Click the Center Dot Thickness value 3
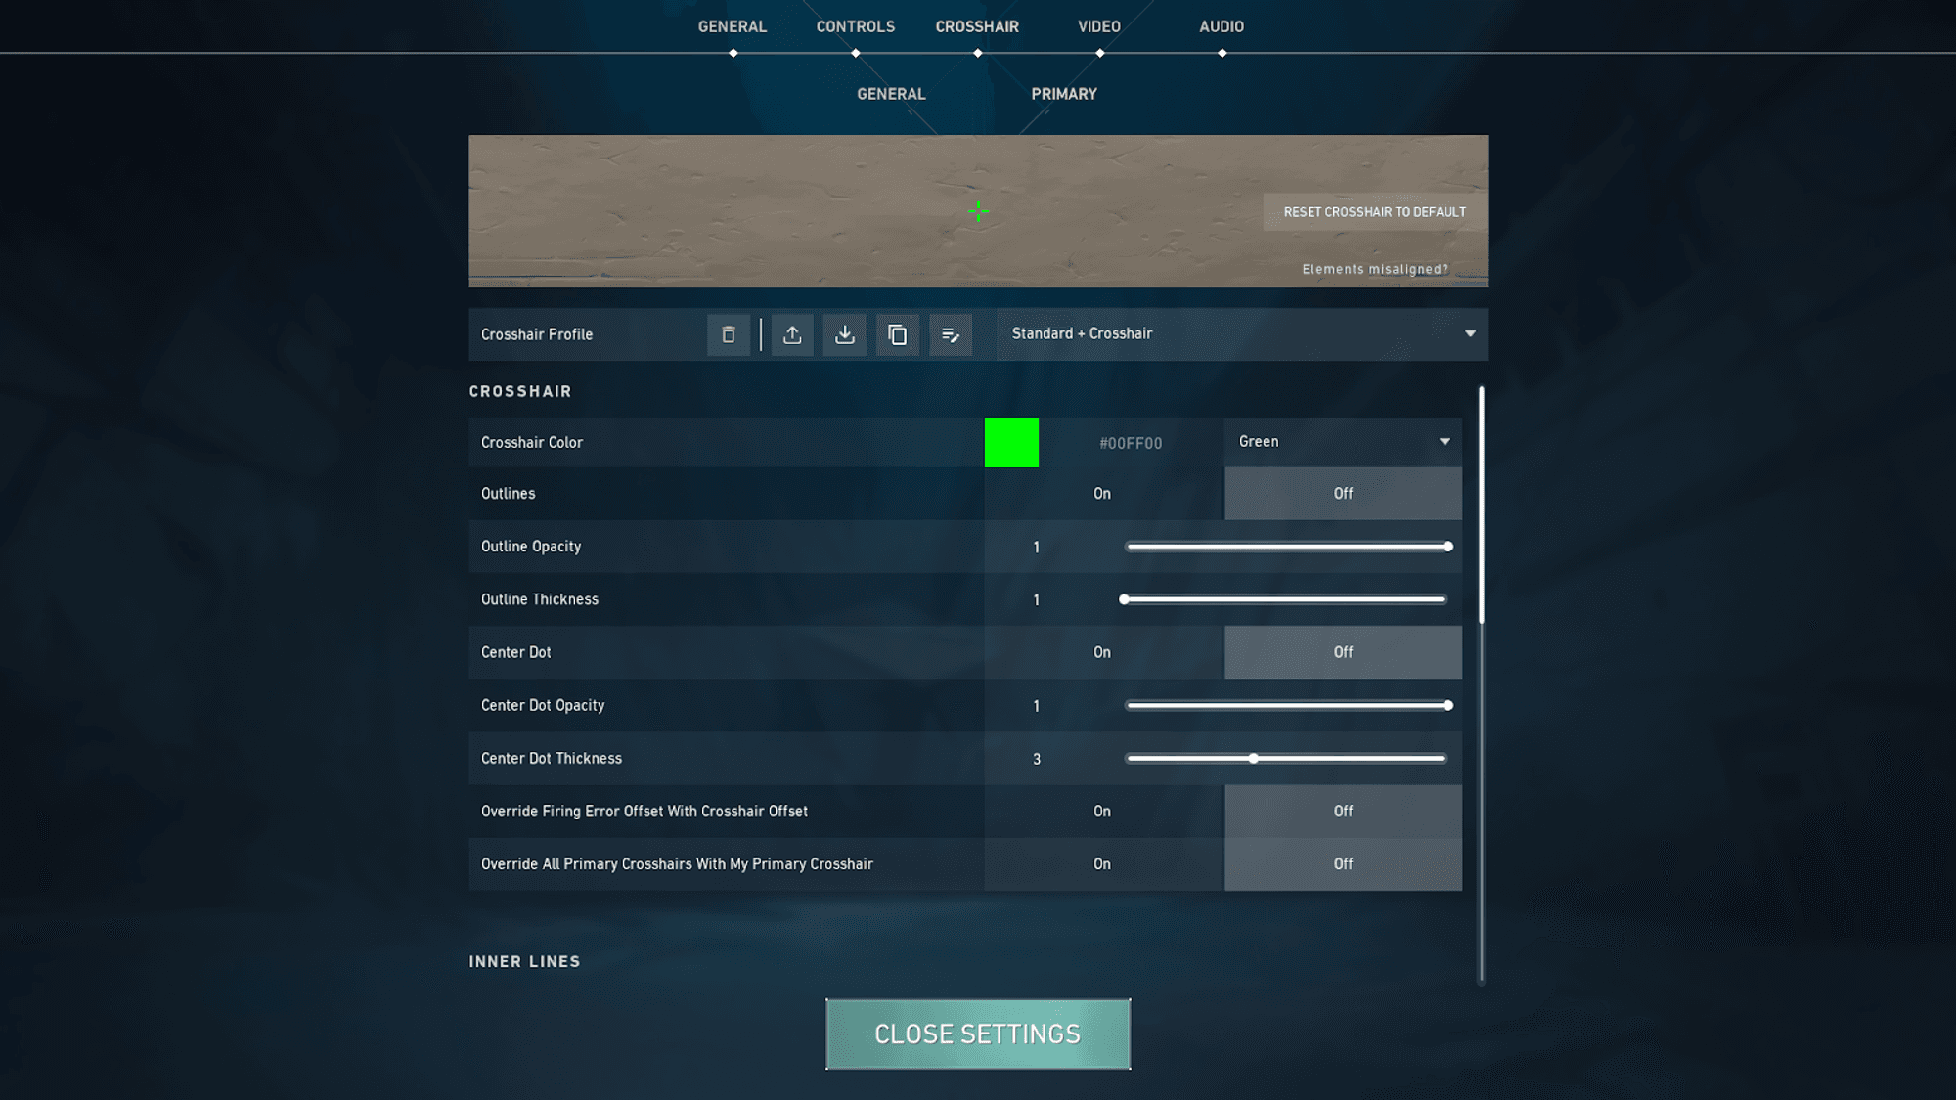 coord(1037,759)
